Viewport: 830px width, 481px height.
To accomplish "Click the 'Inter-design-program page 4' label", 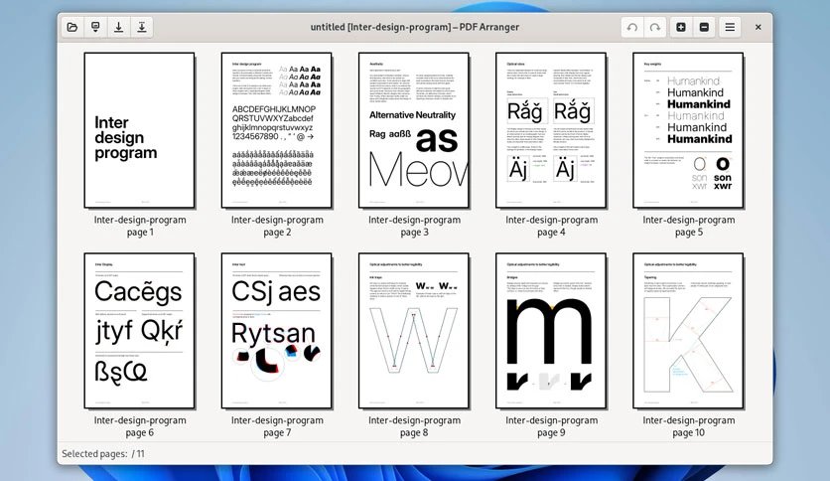I will click(551, 226).
